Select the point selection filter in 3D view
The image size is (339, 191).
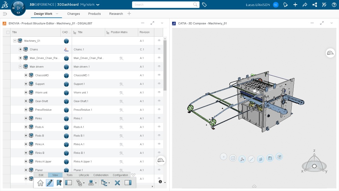tap(224, 157)
